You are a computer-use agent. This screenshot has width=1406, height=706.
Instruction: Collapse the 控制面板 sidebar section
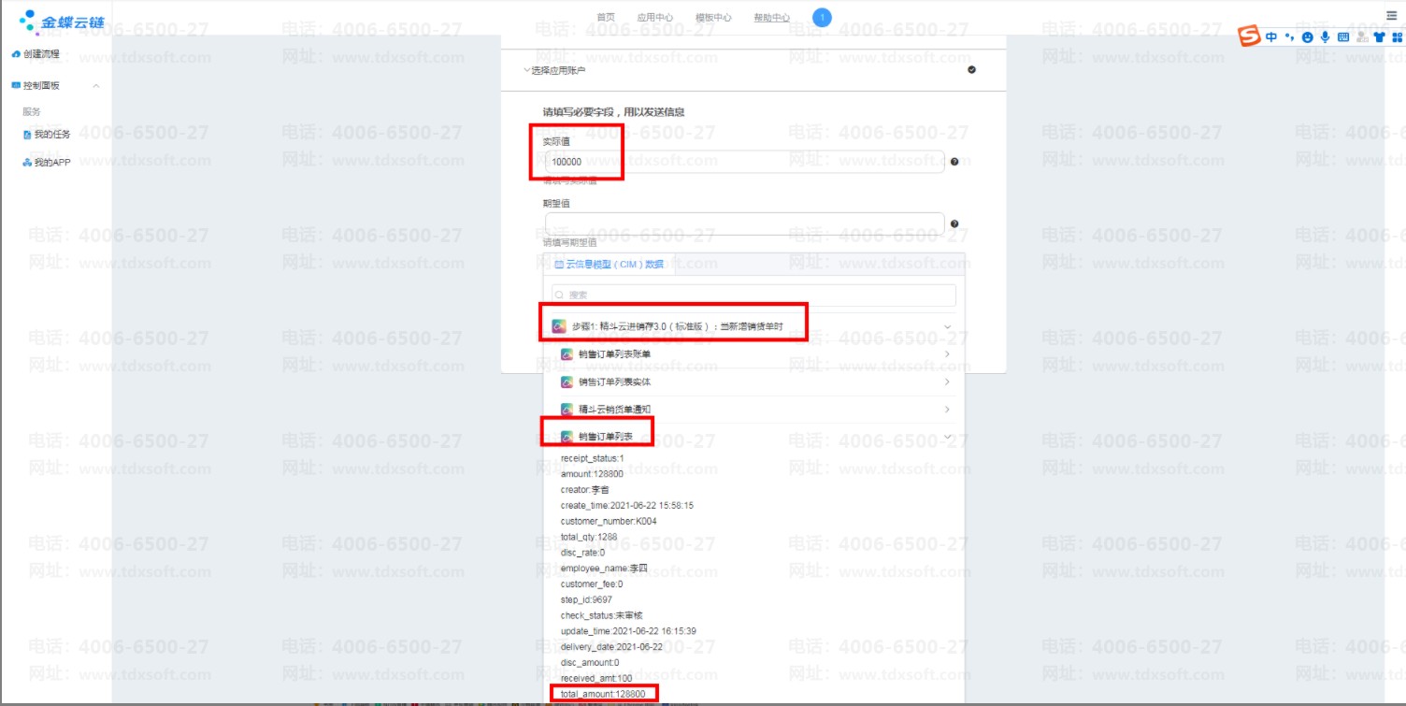[95, 86]
